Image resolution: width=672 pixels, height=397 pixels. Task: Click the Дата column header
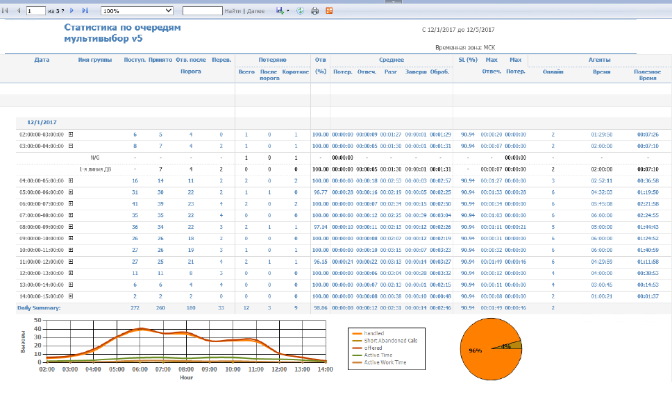pos(42,60)
